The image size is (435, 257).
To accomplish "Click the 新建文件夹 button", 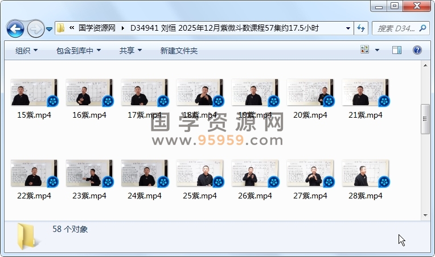I will pyautogui.click(x=179, y=51).
